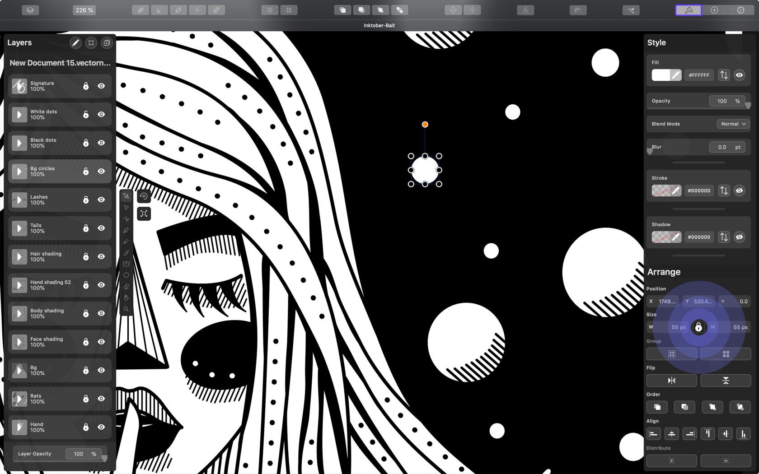Choose the Brush tool
759x474 pixels.
pyautogui.click(x=126, y=253)
